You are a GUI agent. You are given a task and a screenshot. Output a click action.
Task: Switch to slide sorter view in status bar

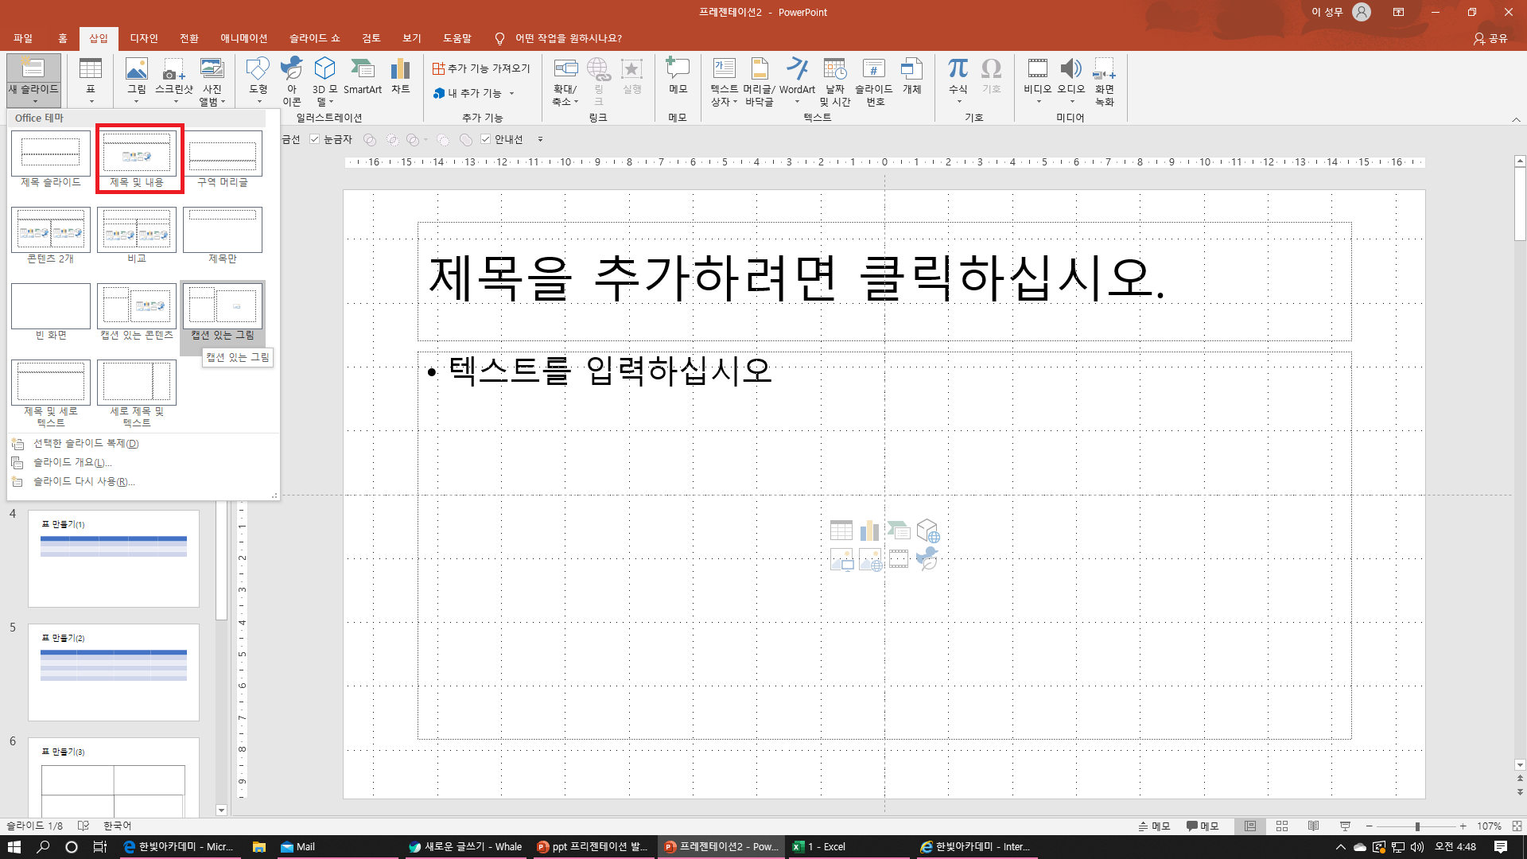[1281, 826]
